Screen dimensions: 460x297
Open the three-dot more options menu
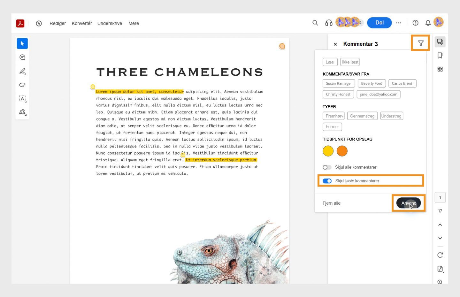tap(398, 23)
